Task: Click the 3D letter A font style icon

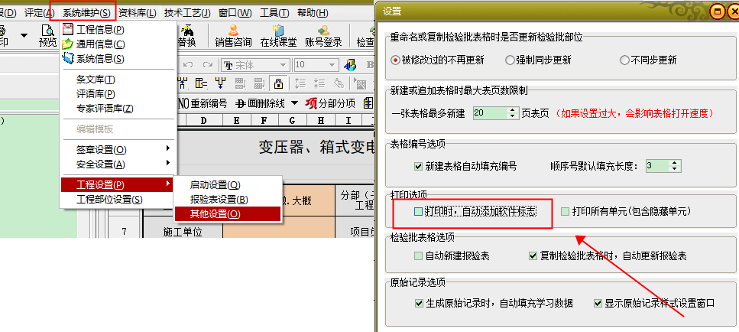Action: pos(350,64)
